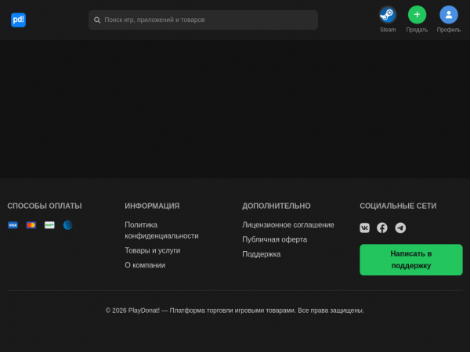
Task: Open Политика конфиденциальности link
Action: click(161, 230)
